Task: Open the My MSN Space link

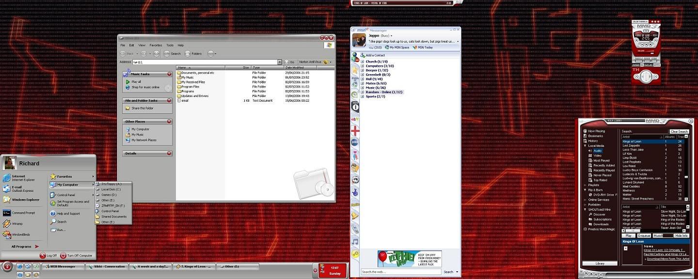Action: click(x=397, y=47)
